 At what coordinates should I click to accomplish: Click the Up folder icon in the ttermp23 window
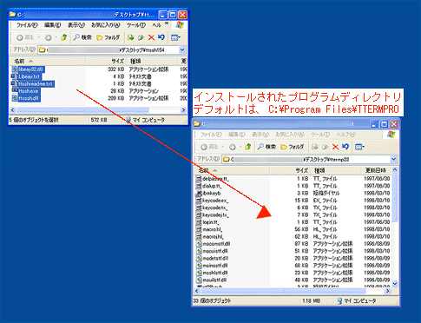point(248,147)
